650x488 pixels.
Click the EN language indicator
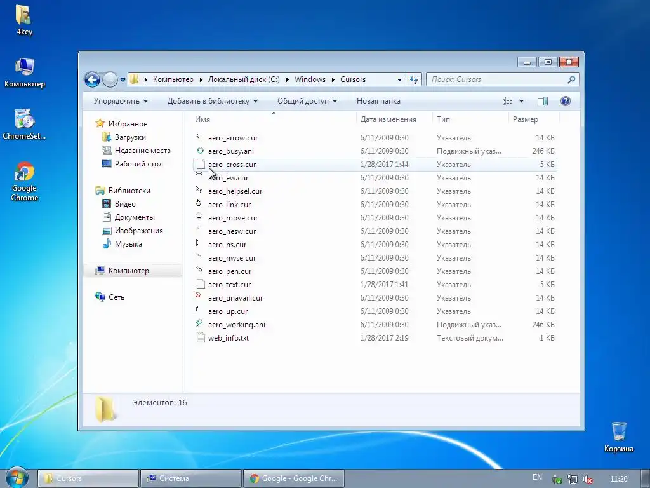coord(537,477)
